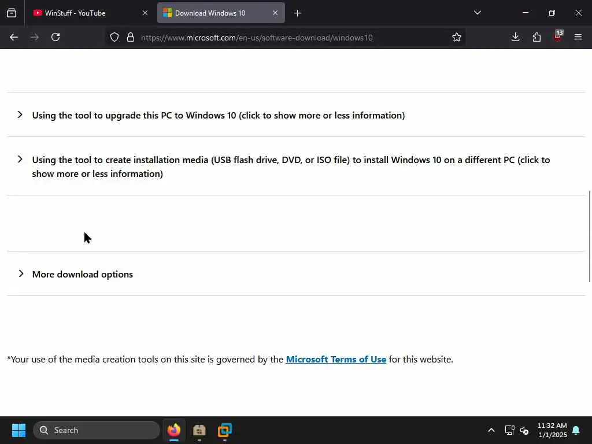Click the 'More download options' heading text
This screenshot has height=444, width=592.
(x=82, y=275)
